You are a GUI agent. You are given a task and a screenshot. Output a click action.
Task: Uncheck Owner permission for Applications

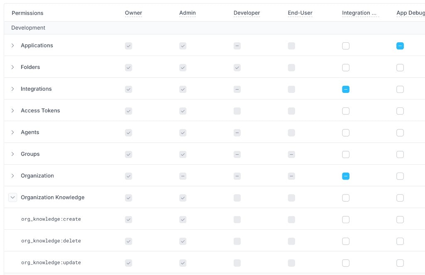click(129, 46)
